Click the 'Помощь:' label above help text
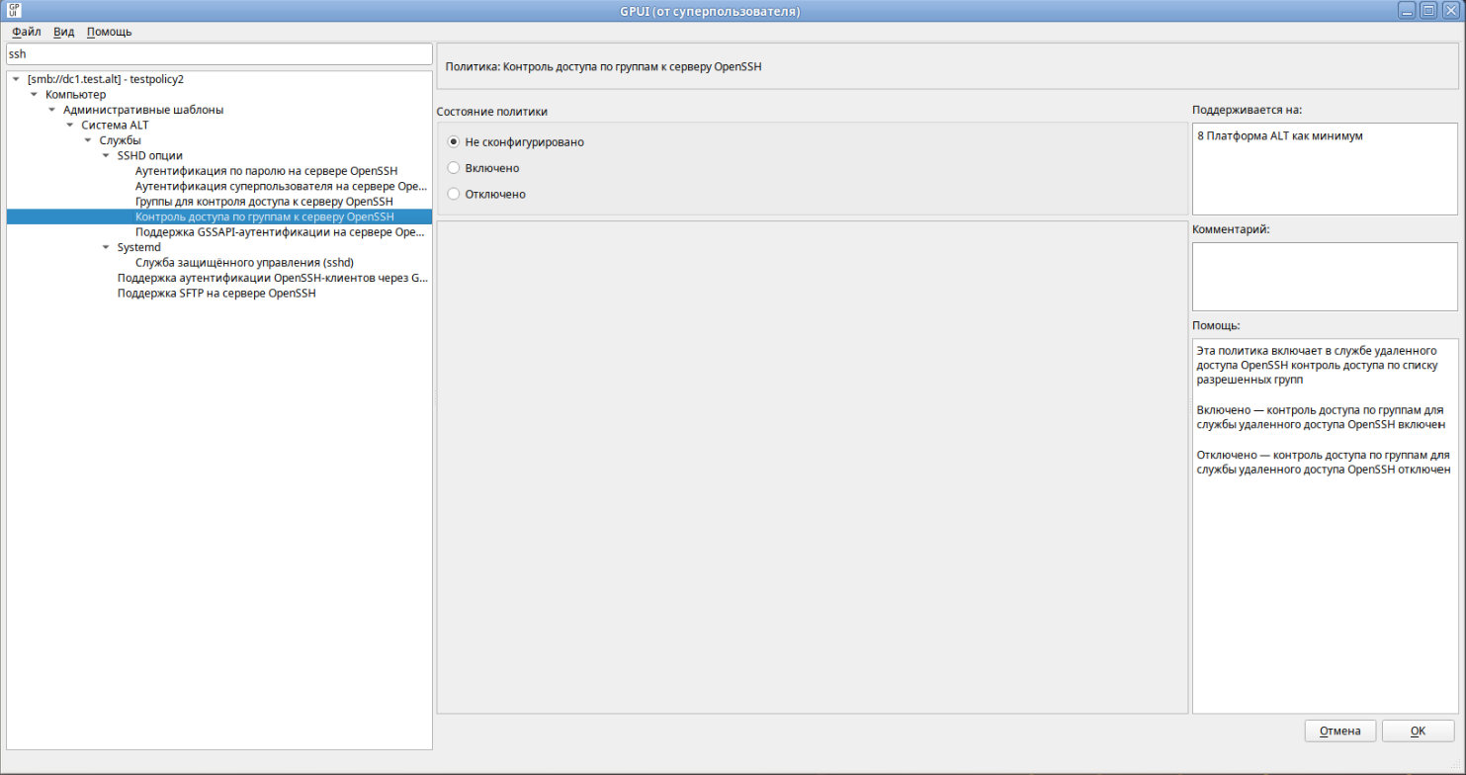 [1216, 325]
